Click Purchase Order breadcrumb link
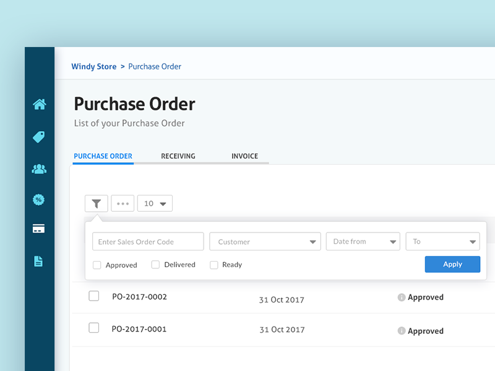495x371 pixels. click(x=155, y=67)
